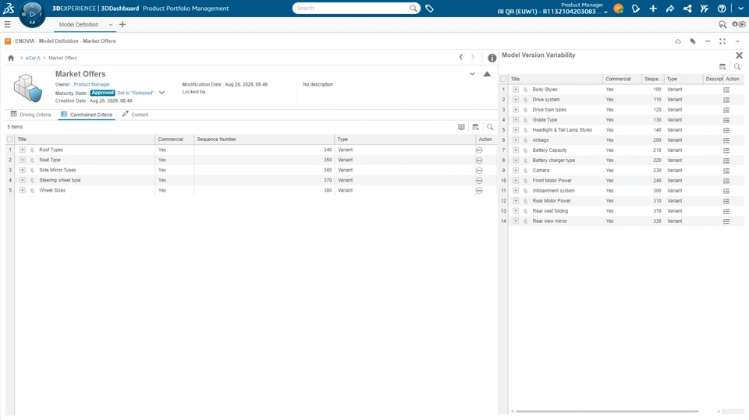Click the share arrow icon in top bar
The height and width of the screenshot is (420, 749).
tap(670, 8)
